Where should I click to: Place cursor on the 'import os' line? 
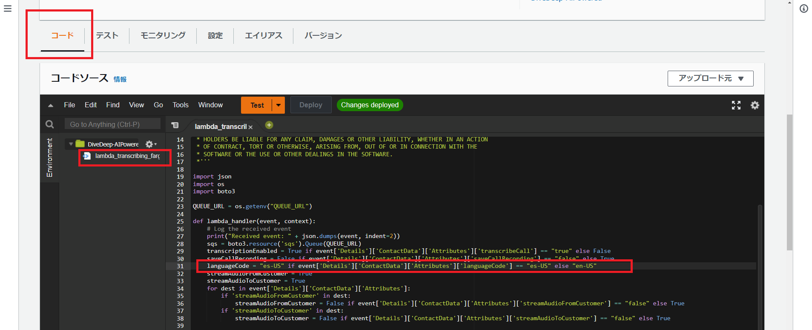pyautogui.click(x=209, y=184)
